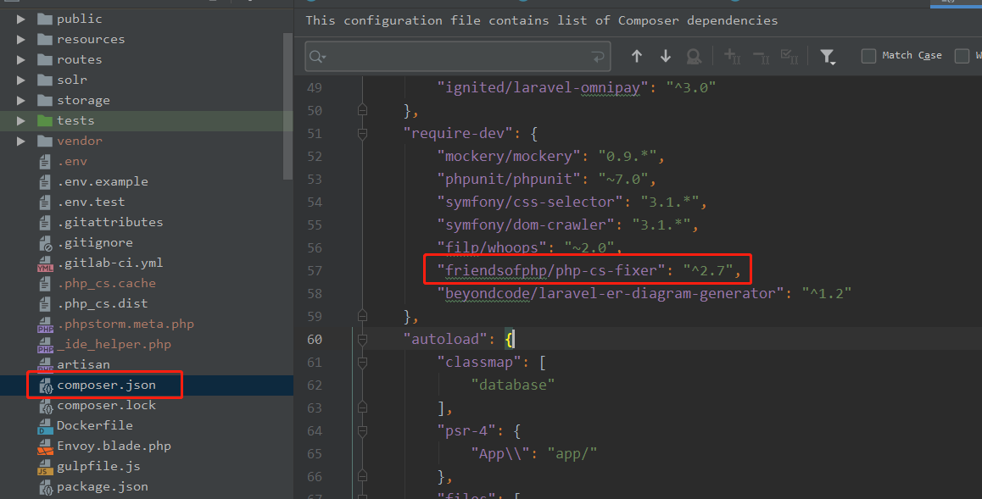Screen dimensions: 982x499
Task: Click select all occurrences icon
Action: tap(790, 56)
